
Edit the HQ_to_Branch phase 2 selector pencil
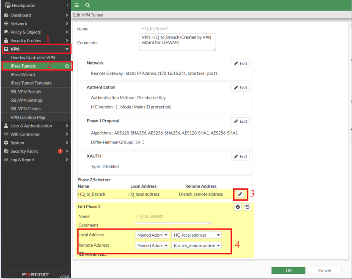point(240,194)
